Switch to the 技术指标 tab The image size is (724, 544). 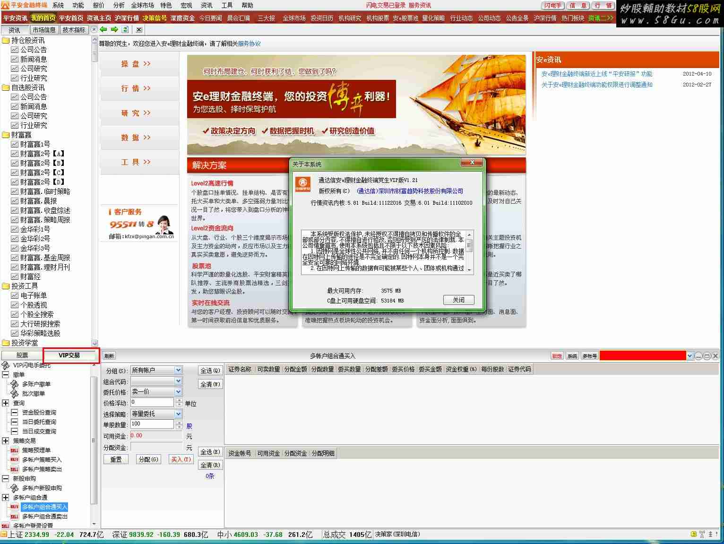point(74,30)
